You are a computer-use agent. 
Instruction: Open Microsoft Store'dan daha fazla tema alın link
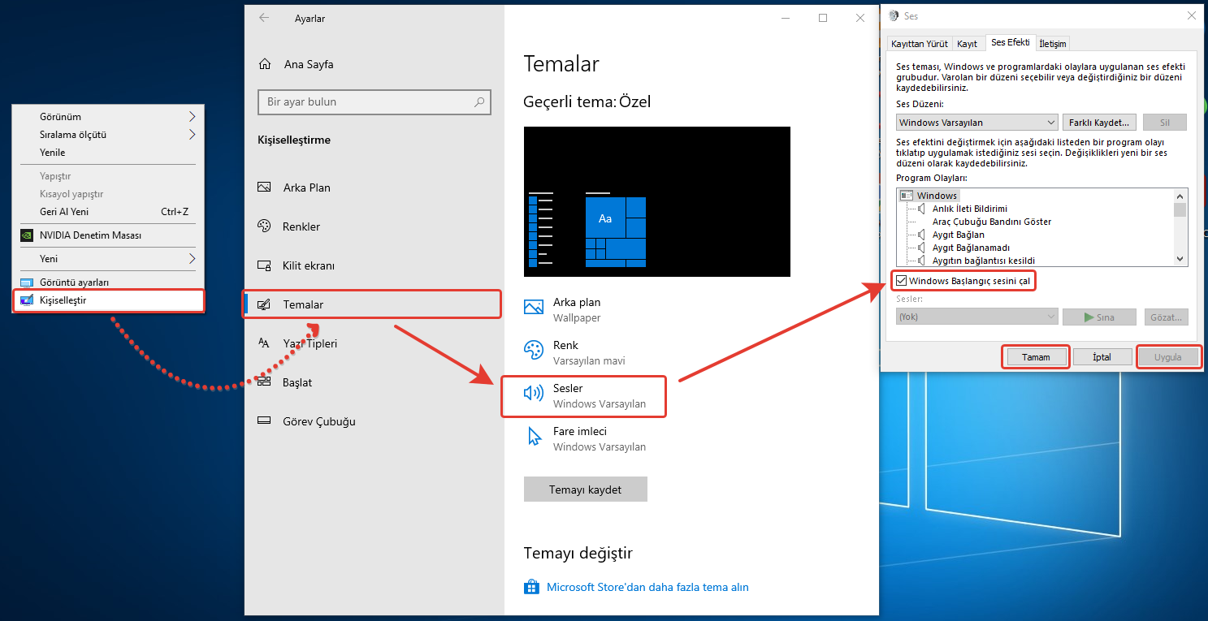tap(647, 587)
